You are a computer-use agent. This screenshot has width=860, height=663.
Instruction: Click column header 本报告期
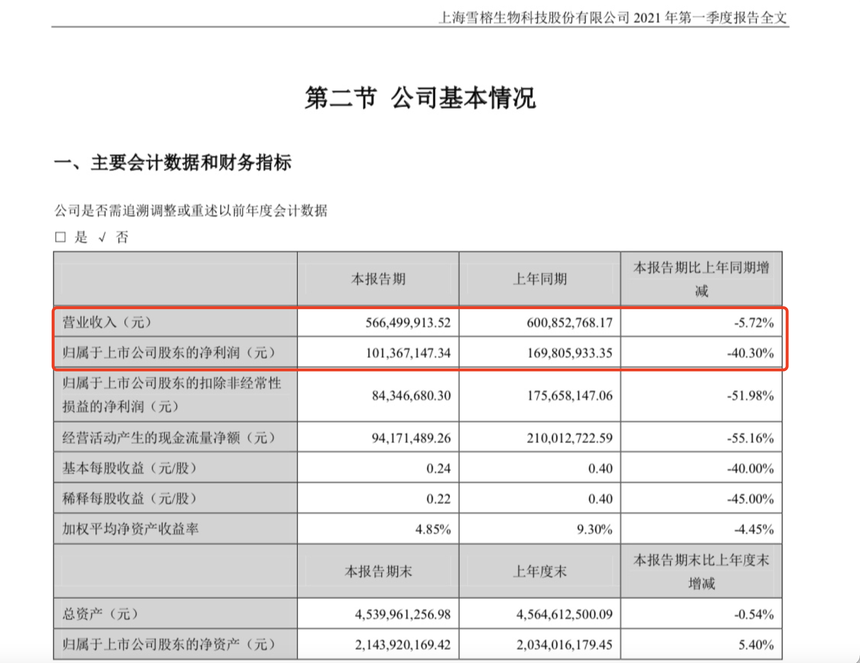378,279
